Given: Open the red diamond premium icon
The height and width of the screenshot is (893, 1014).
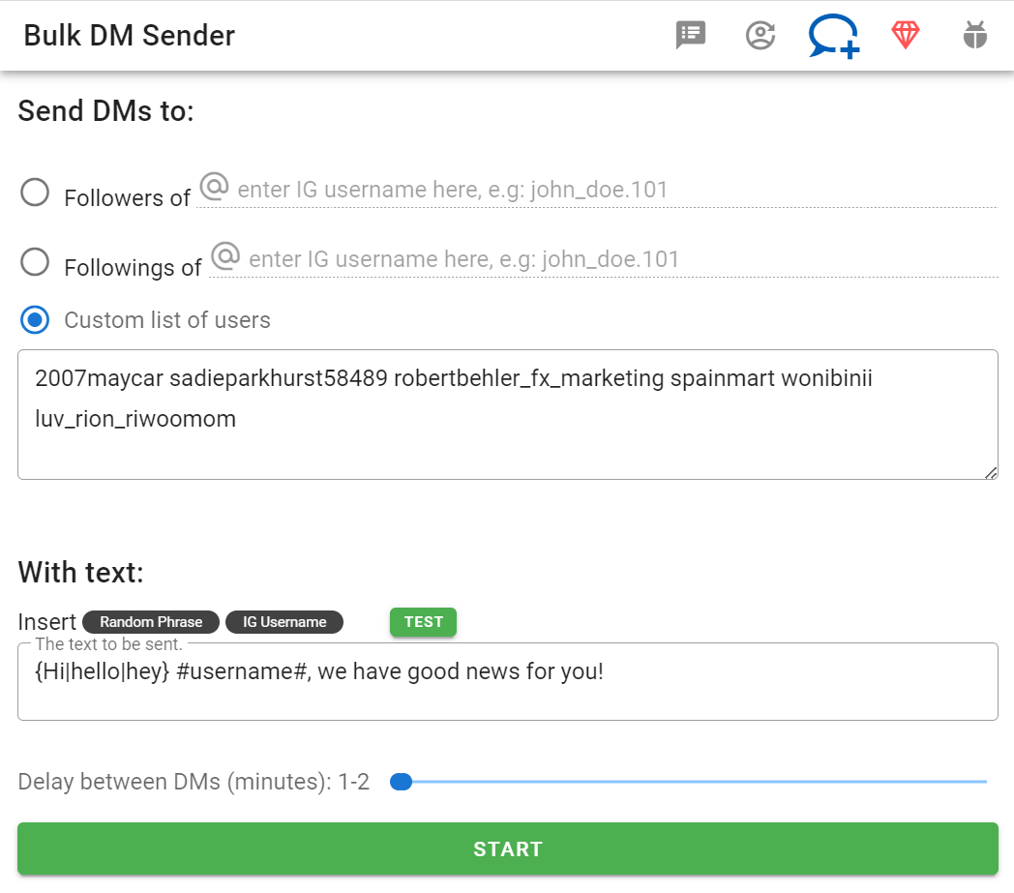Looking at the screenshot, I should tap(905, 35).
